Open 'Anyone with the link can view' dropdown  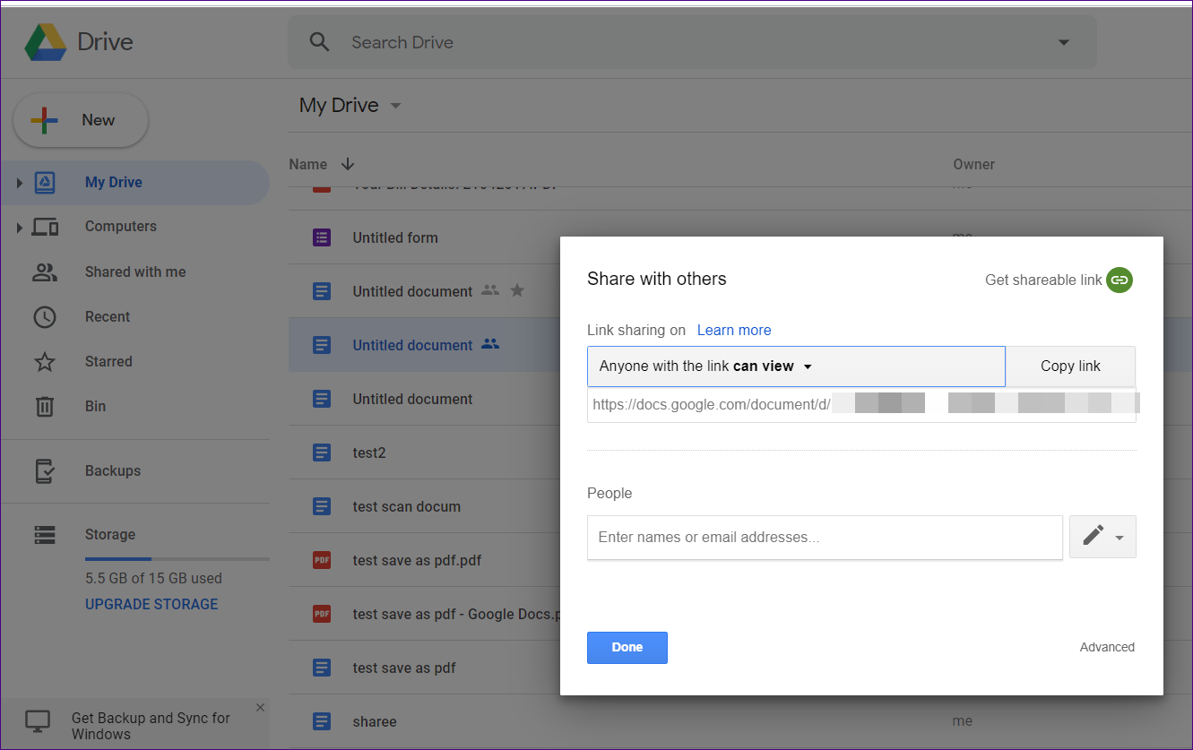[796, 366]
